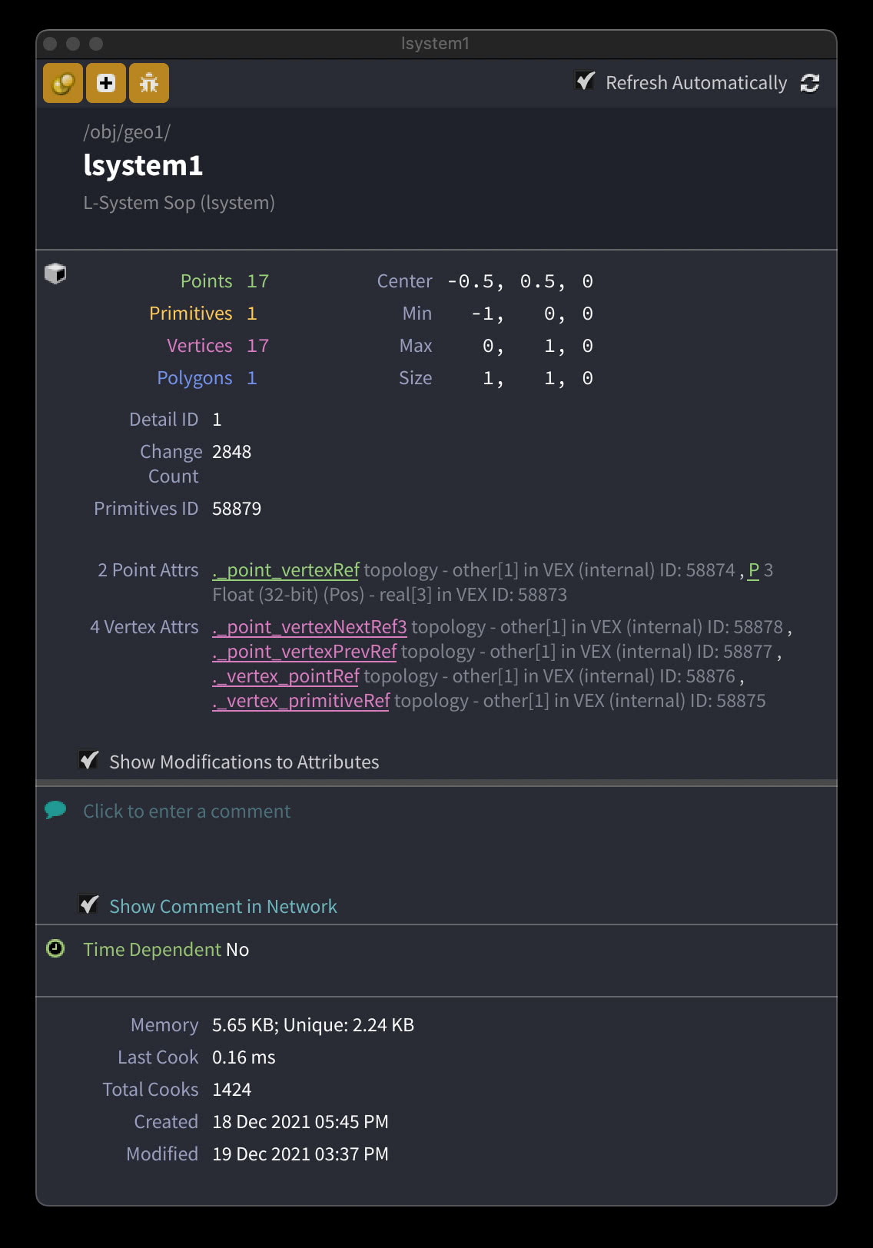Click the bug debug icon button
The width and height of the screenshot is (873, 1248).
tap(149, 83)
